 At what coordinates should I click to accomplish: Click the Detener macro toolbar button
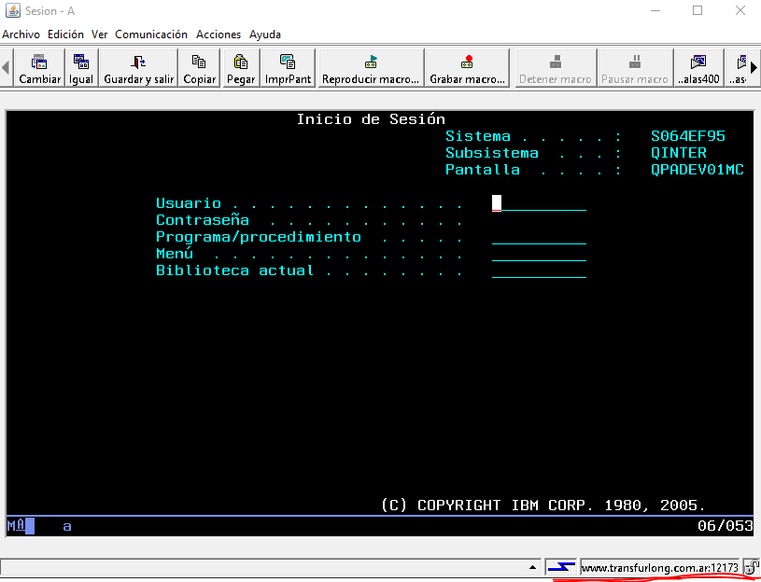point(556,68)
